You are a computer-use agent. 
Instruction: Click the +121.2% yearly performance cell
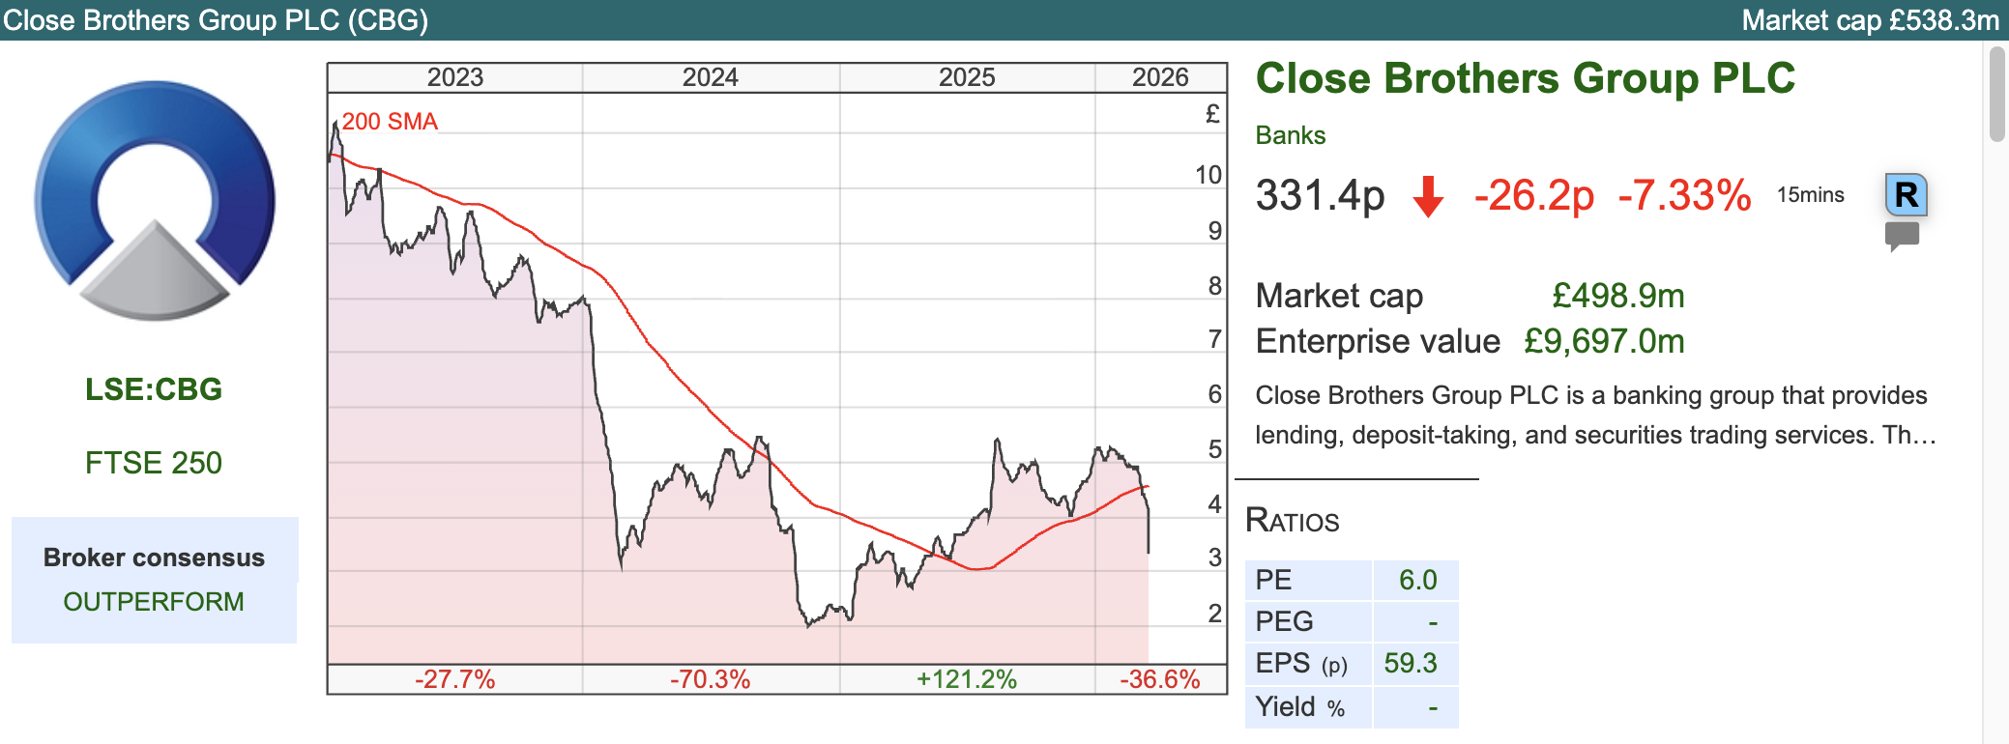click(967, 679)
